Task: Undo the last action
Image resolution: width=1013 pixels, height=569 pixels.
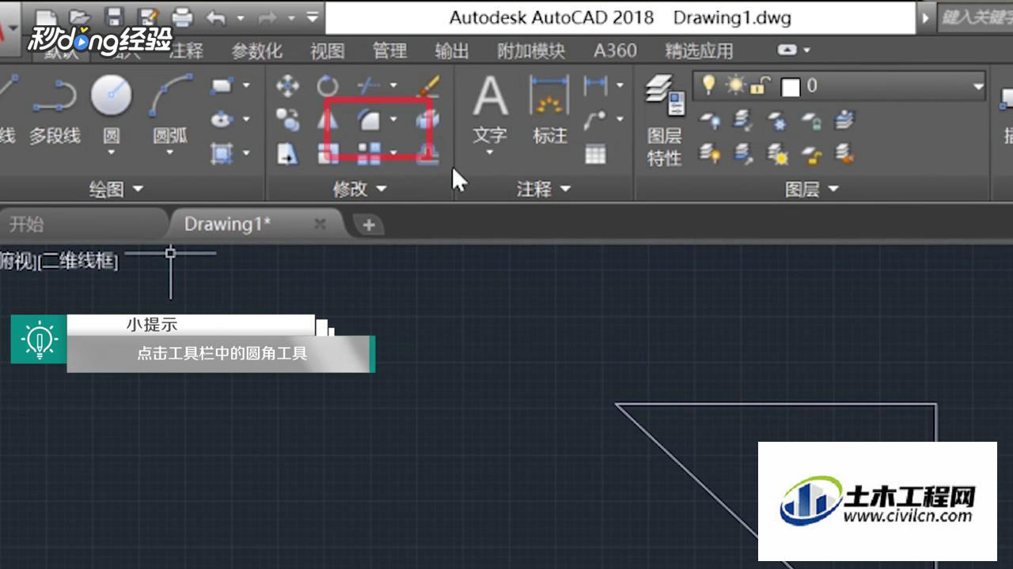Action: 215,17
